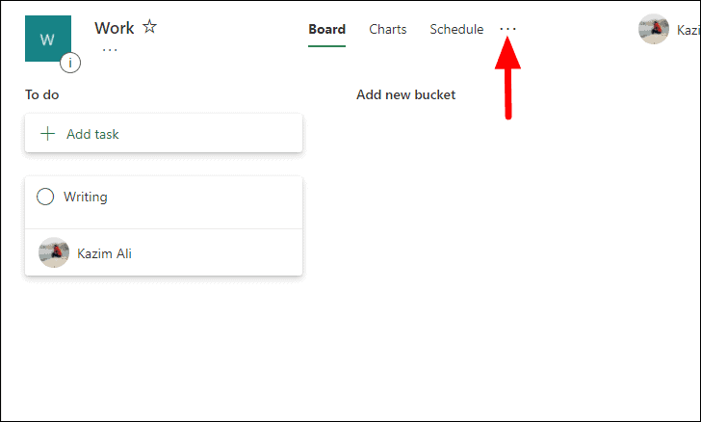
Task: Click the Work plan title
Action: (114, 28)
